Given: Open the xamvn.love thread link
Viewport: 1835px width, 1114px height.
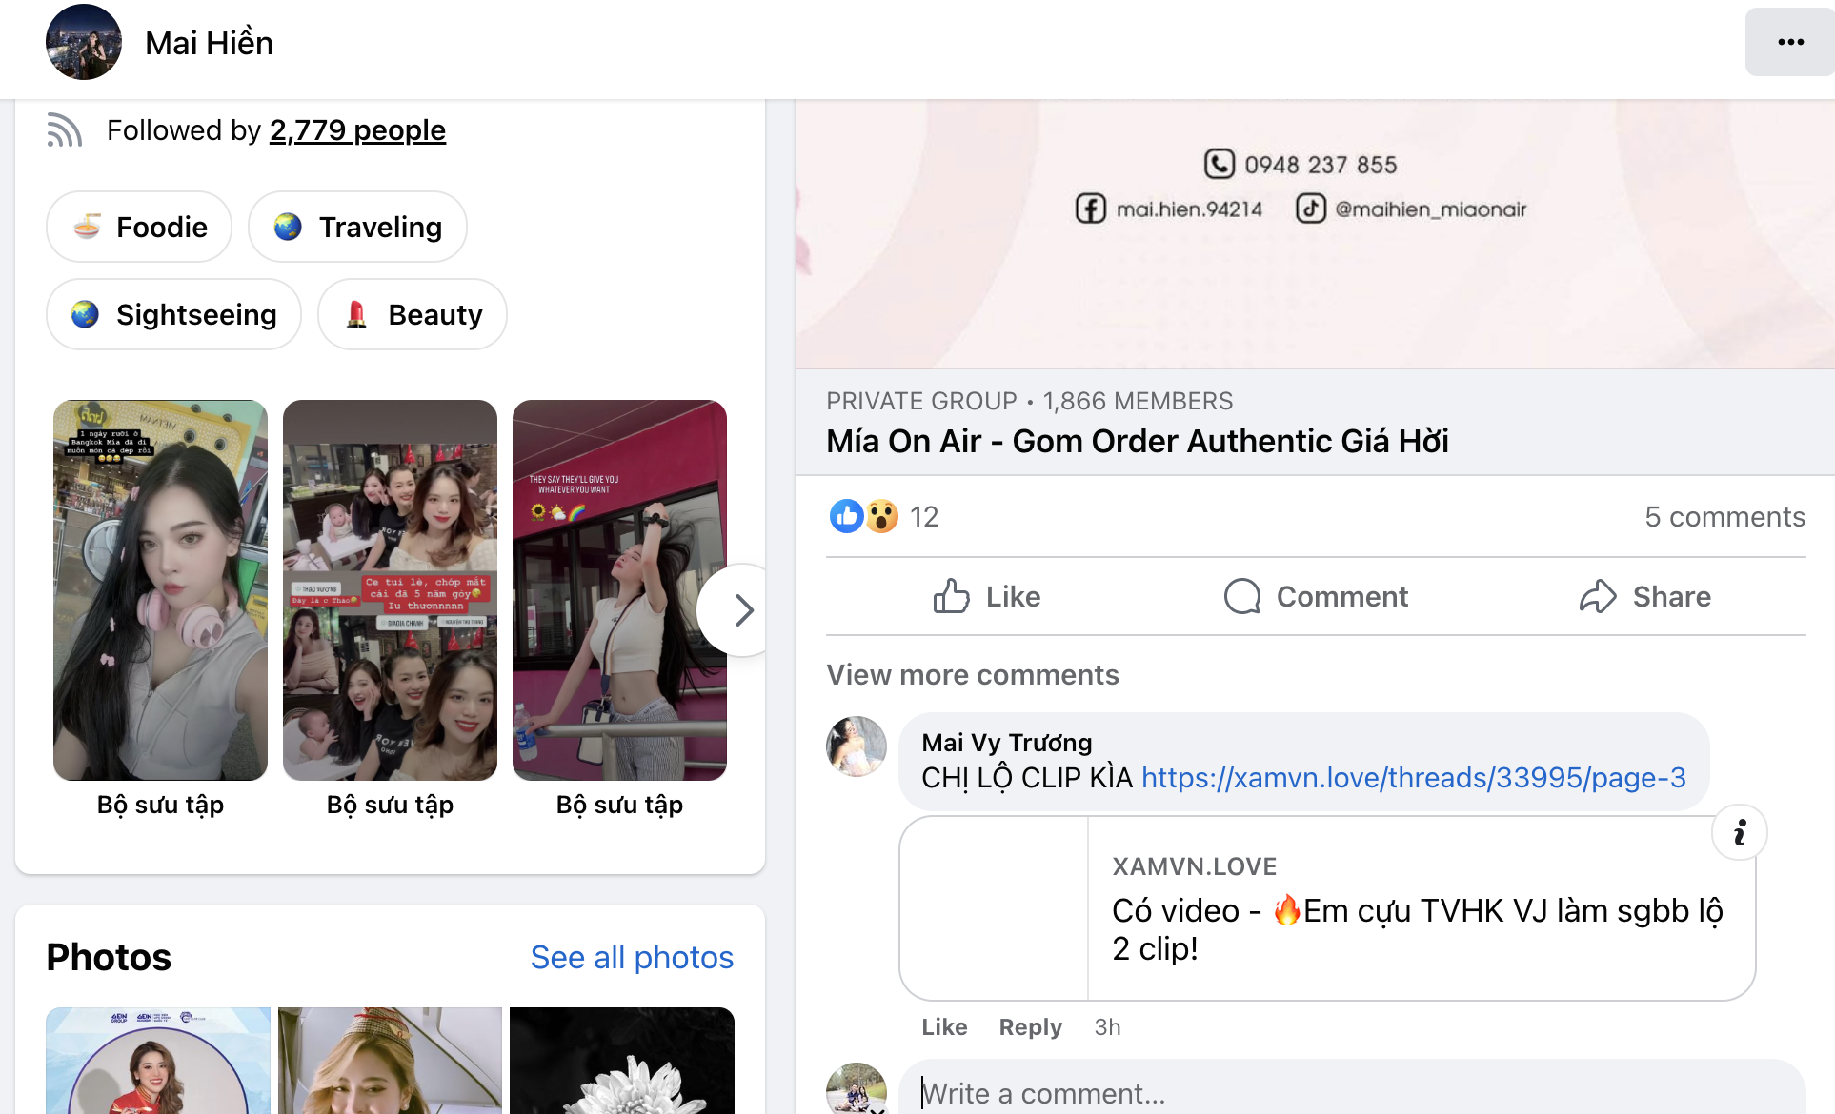Looking at the screenshot, I should (x=1413, y=778).
